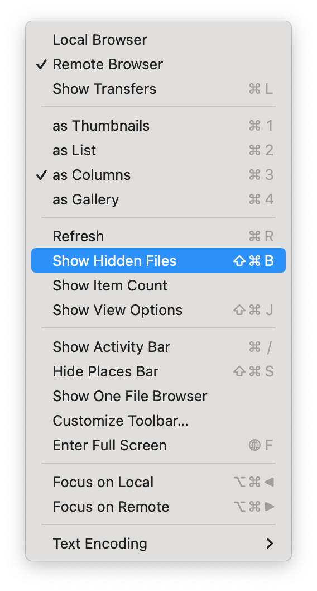Open Show View Options
Screen dimensions: 317x591
(158, 310)
